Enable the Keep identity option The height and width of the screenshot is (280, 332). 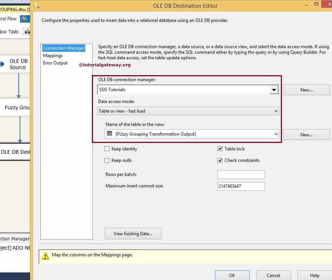pos(107,149)
